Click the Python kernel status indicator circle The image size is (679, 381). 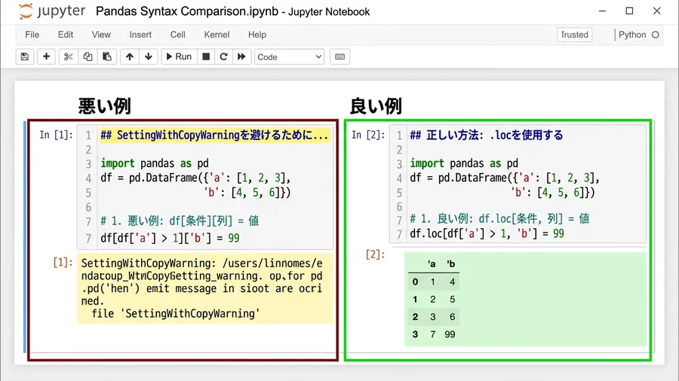point(655,35)
